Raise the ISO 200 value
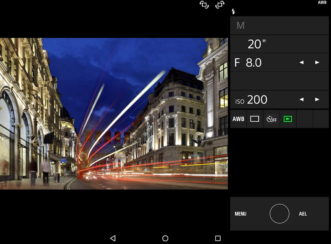 [x=317, y=100]
